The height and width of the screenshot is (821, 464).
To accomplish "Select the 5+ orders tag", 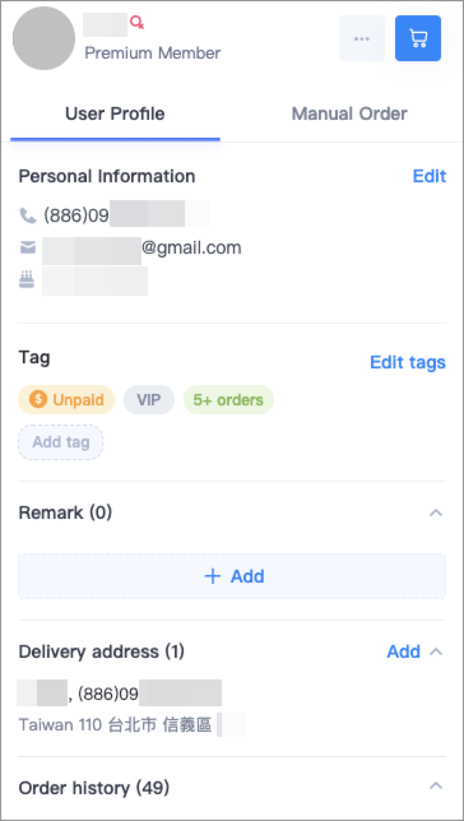I will [x=229, y=400].
